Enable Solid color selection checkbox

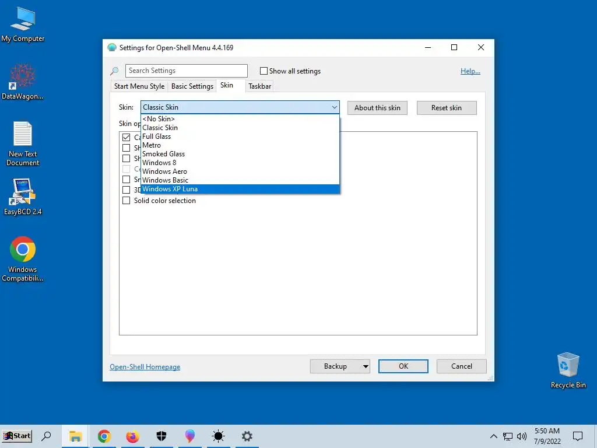coord(126,201)
